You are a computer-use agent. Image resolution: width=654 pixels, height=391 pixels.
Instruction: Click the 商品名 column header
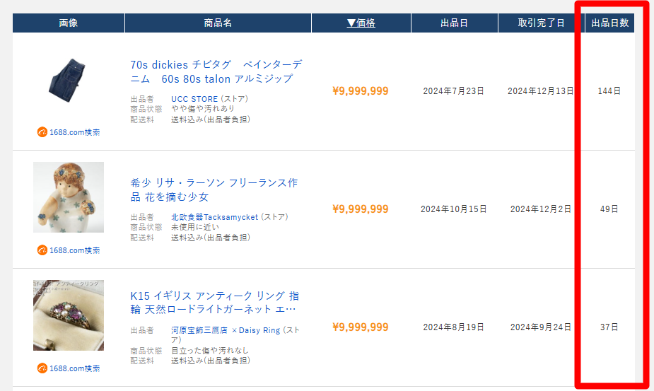coord(218,23)
